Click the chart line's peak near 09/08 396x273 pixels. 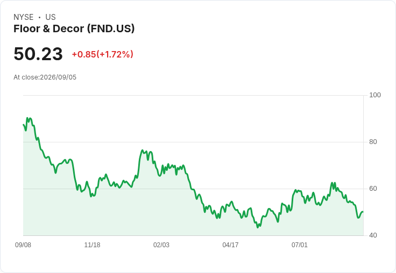(27, 118)
